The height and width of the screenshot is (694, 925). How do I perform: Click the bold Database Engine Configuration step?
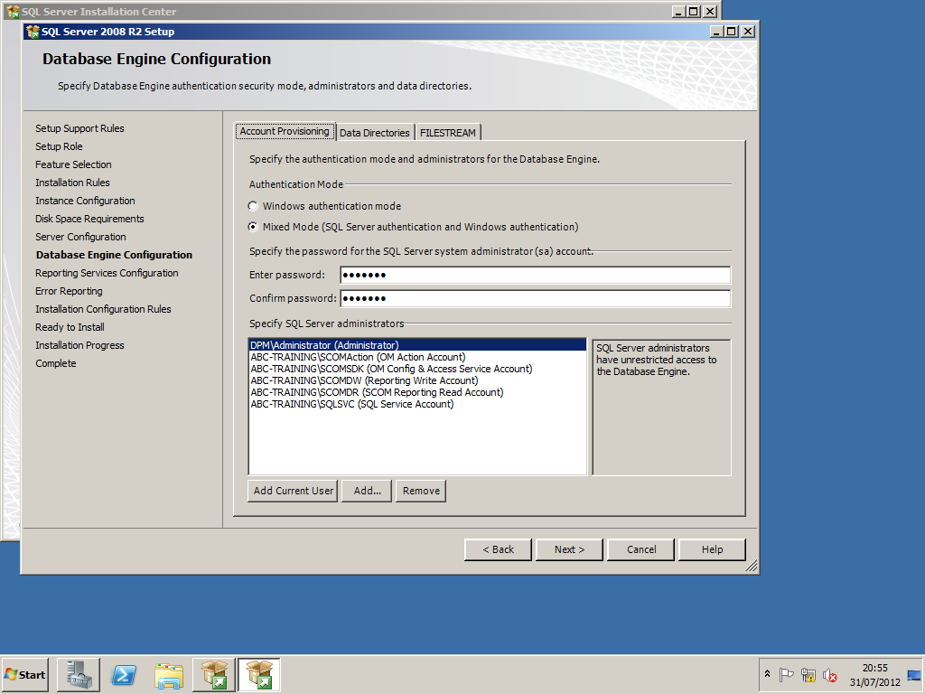114,255
